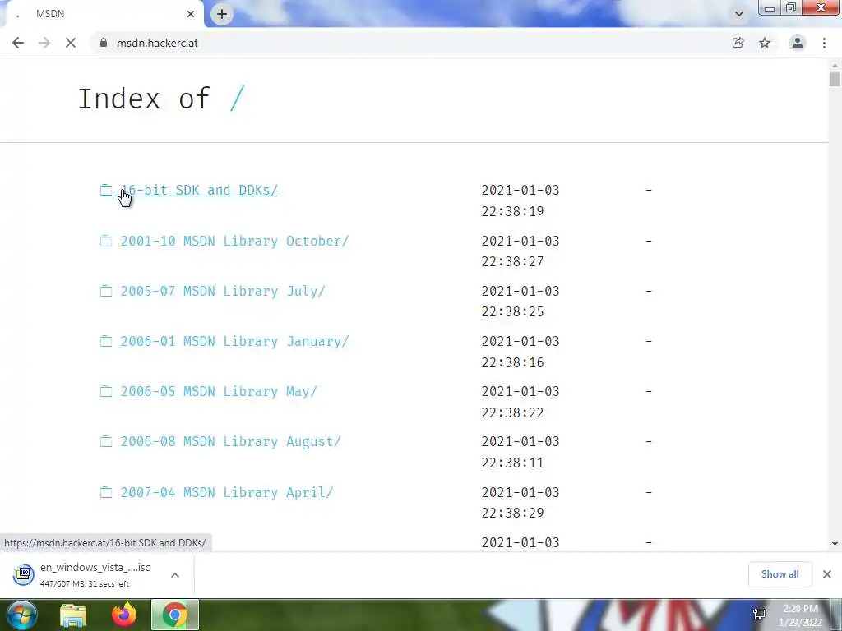
Task: Click time 22:38:25 in July row
Action: click(513, 311)
